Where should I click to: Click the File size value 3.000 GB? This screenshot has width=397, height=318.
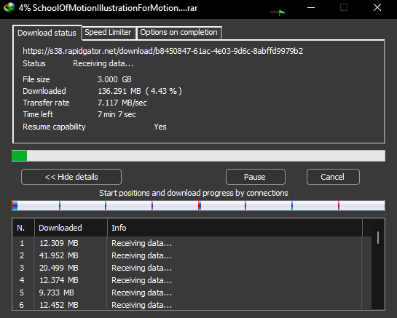(x=114, y=79)
